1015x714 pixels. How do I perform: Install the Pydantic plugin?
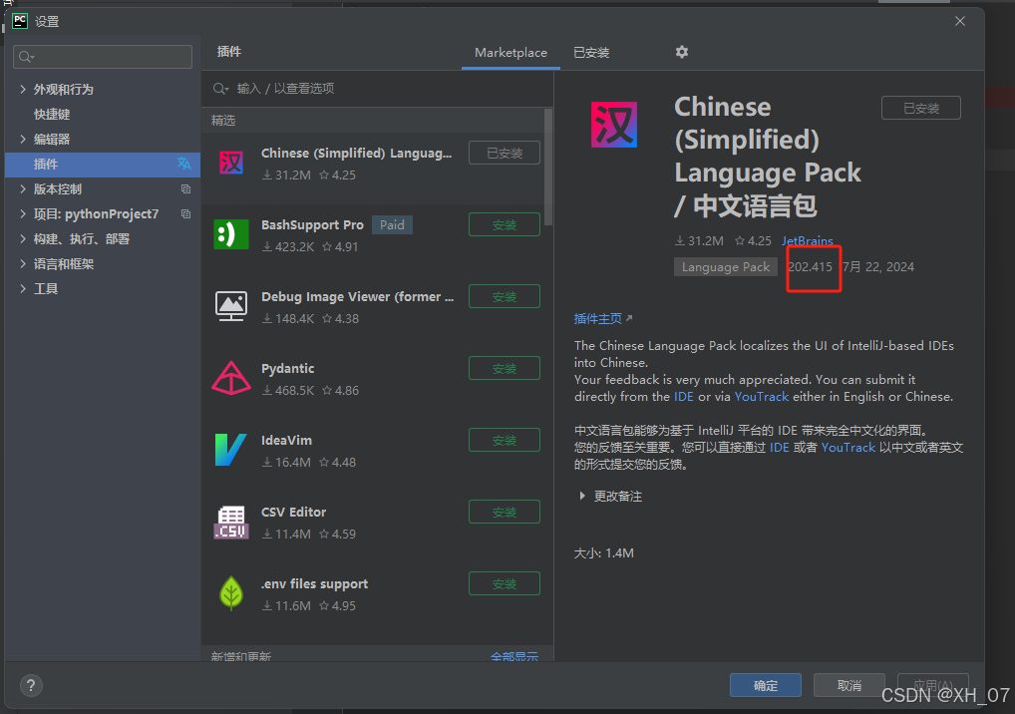tap(505, 368)
